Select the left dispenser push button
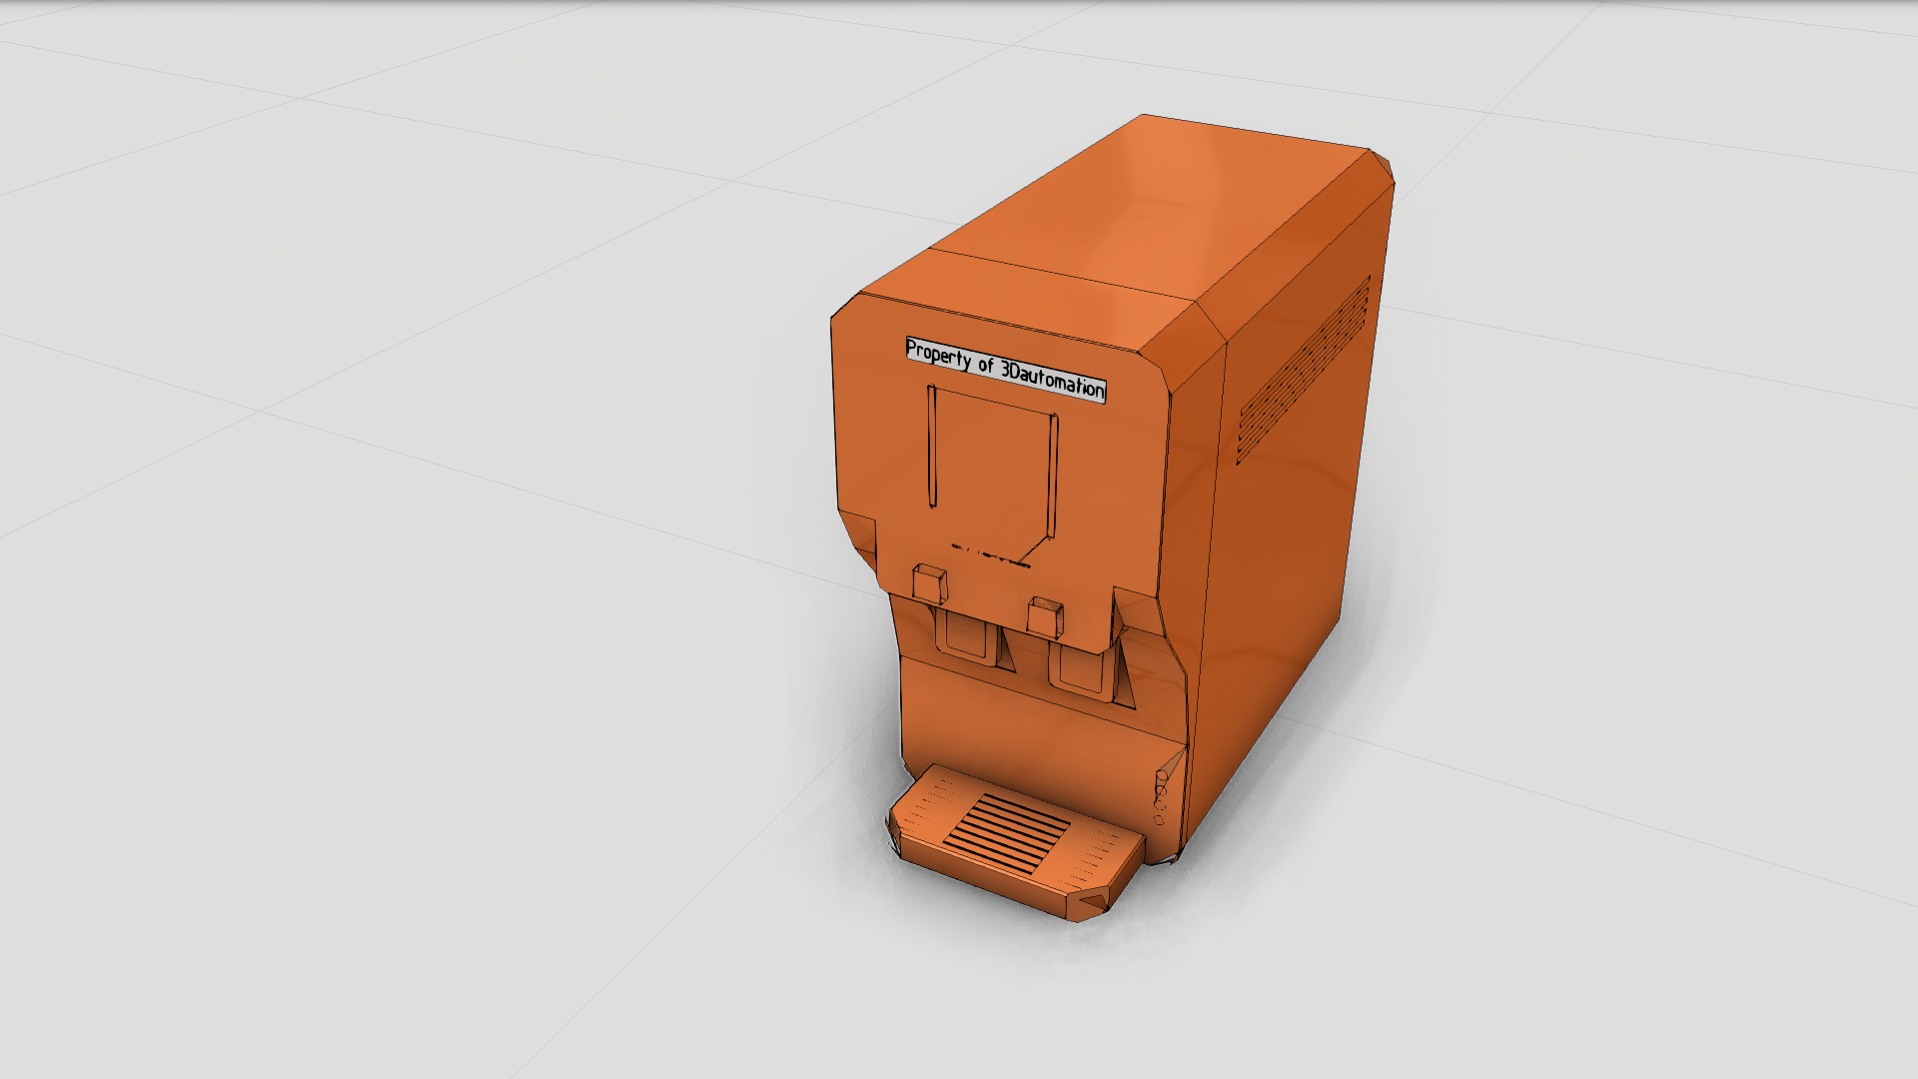 [929, 583]
